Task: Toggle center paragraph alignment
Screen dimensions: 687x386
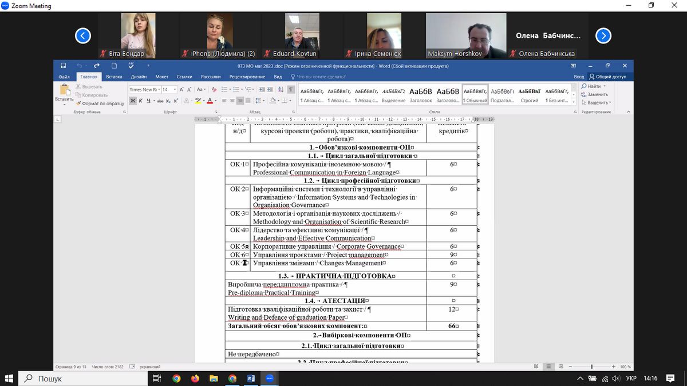Action: 232,101
